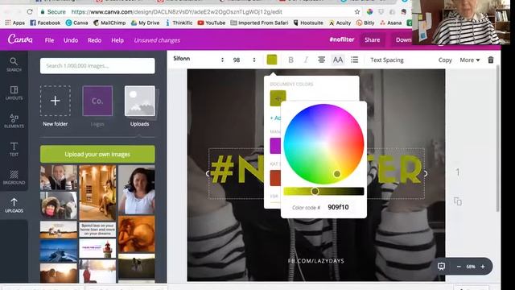Adjust the brightness slider handle
Screen dimensions: 515x290
pyautogui.click(x=315, y=191)
